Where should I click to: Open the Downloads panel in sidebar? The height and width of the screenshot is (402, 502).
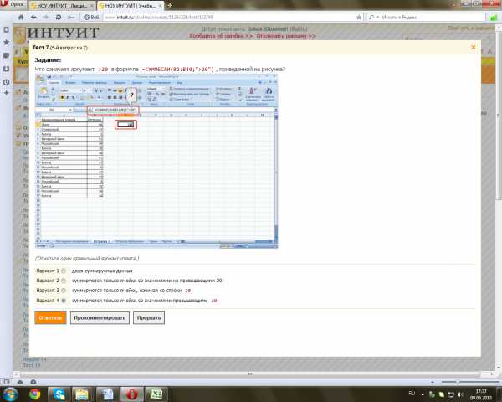click(6, 69)
